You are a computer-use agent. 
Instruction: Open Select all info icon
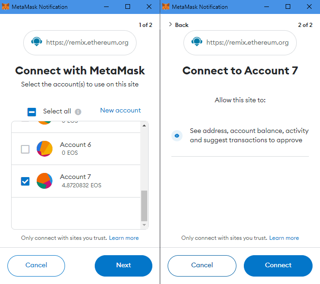(x=78, y=112)
